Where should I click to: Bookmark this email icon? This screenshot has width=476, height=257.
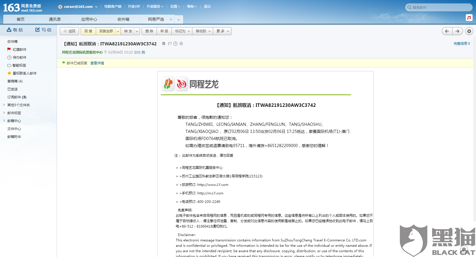point(164,44)
